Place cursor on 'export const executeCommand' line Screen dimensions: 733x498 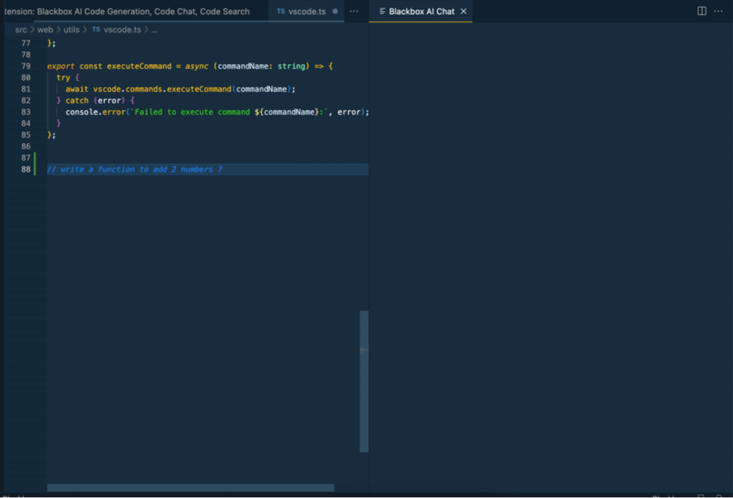coord(190,66)
